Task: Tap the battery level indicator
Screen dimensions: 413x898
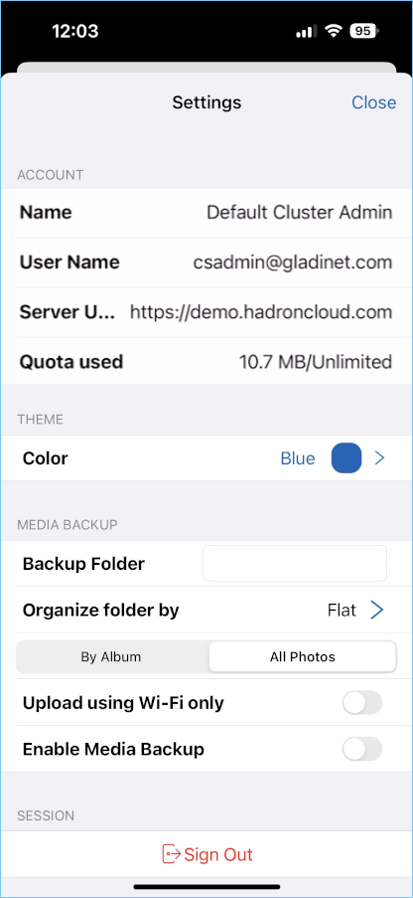Action: point(364,32)
